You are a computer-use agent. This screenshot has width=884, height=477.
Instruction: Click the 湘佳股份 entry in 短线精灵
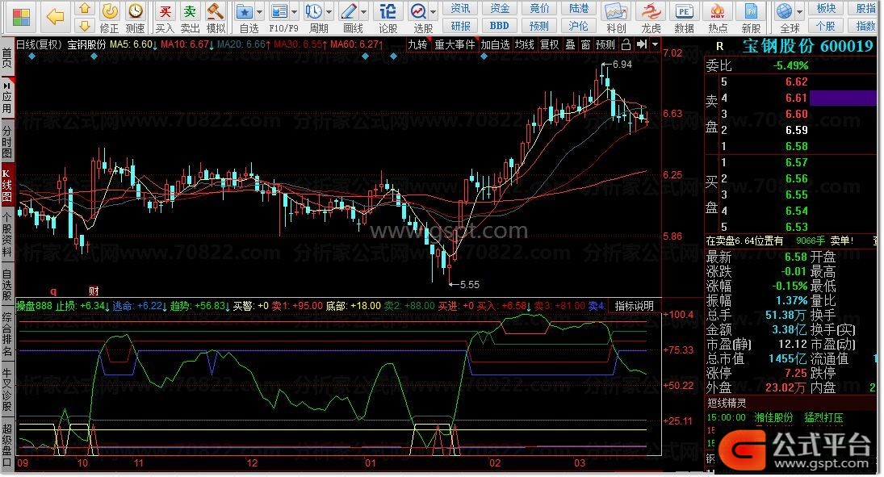pyautogui.click(x=773, y=417)
